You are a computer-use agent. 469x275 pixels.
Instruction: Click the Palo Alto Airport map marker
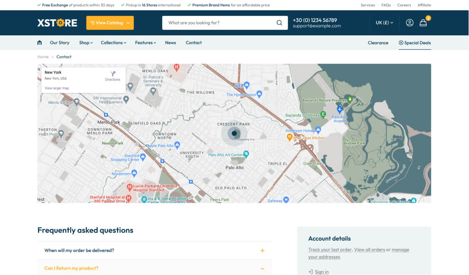click(x=340, y=109)
